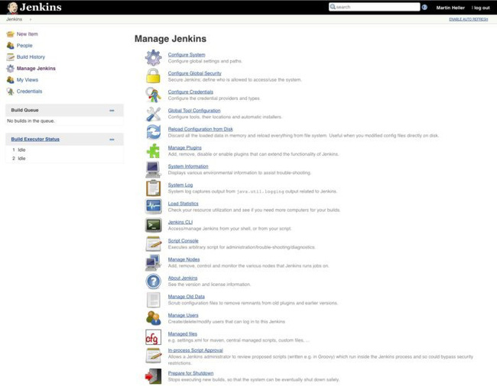Open breadcrumb dropdown arrow next to Jenkins
The height and width of the screenshot is (386, 497).
(31, 19)
